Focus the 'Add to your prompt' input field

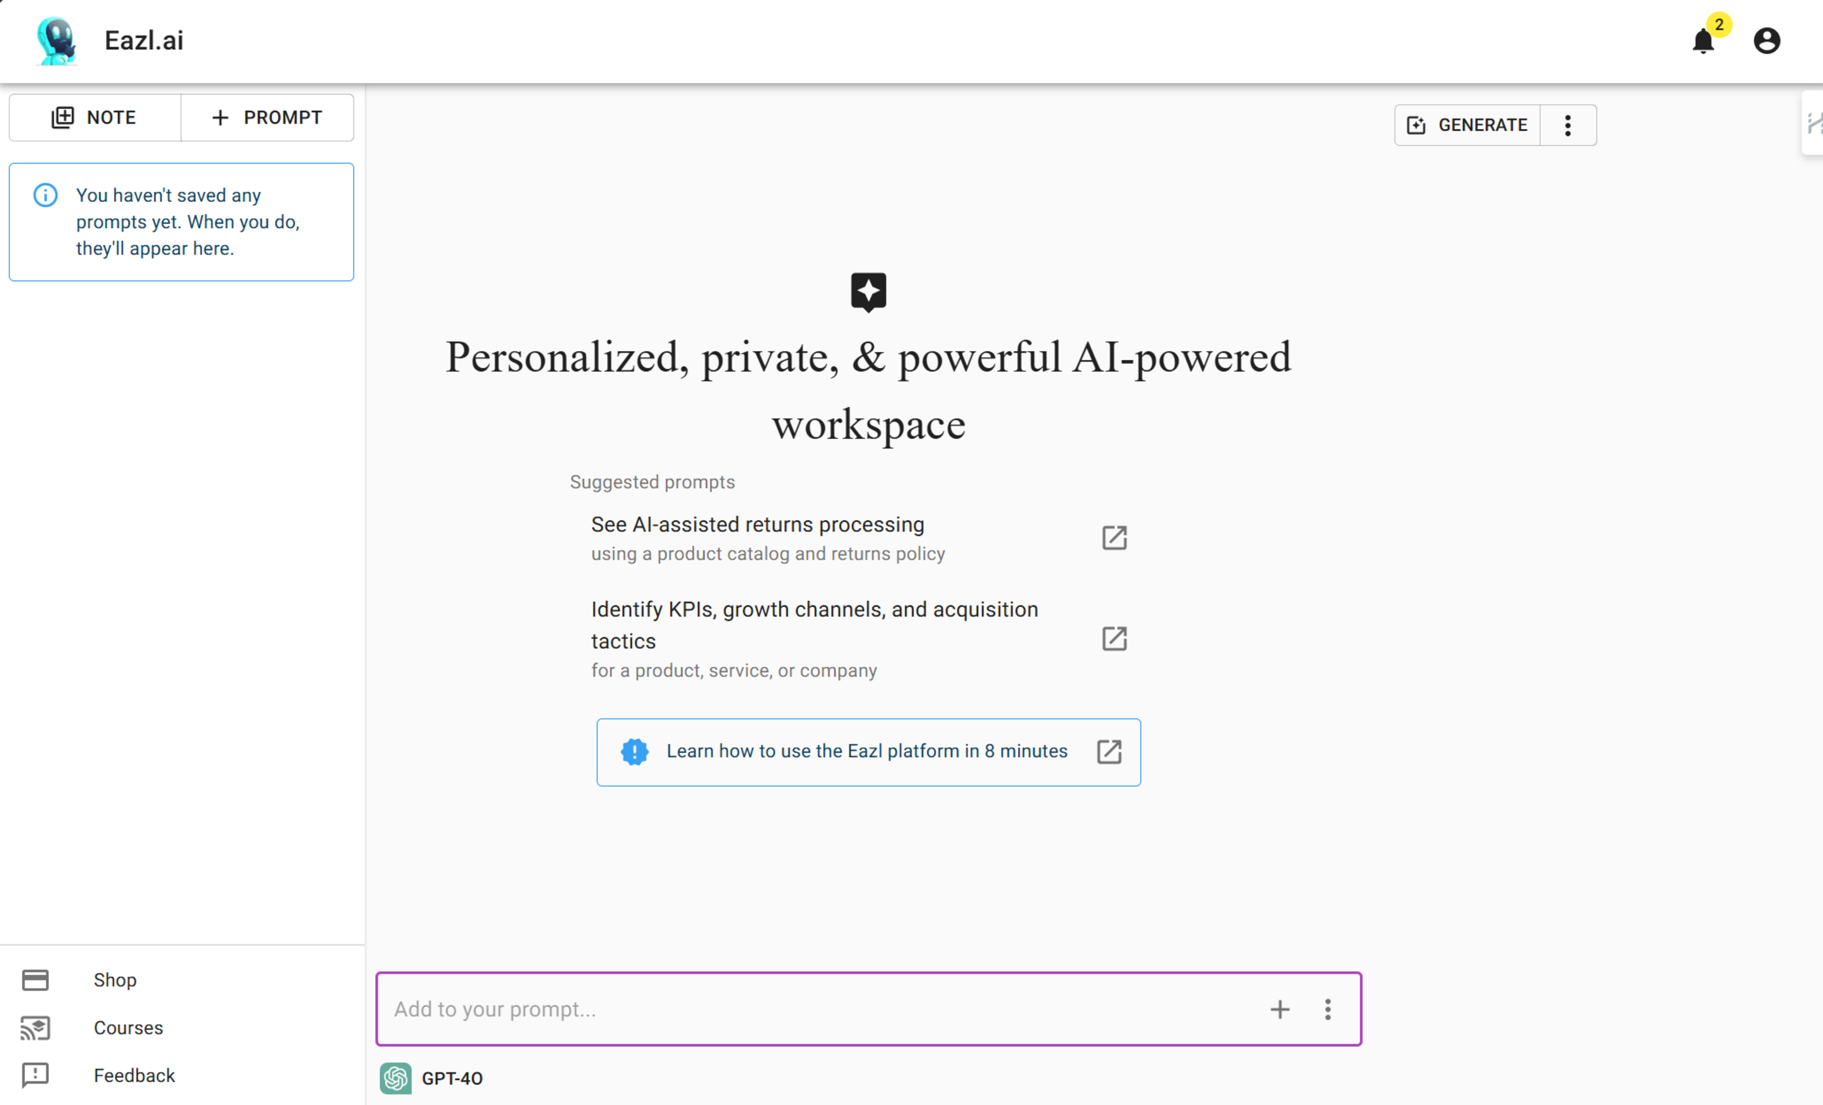click(x=814, y=1009)
